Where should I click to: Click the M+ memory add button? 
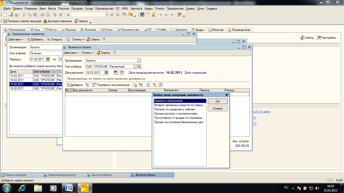[x=167, y=15]
